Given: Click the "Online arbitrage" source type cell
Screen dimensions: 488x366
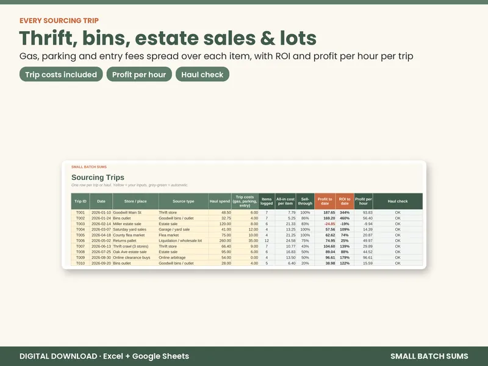Looking at the screenshot, I should [x=184, y=257].
